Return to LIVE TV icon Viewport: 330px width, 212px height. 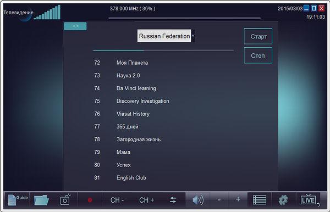tap(309, 199)
